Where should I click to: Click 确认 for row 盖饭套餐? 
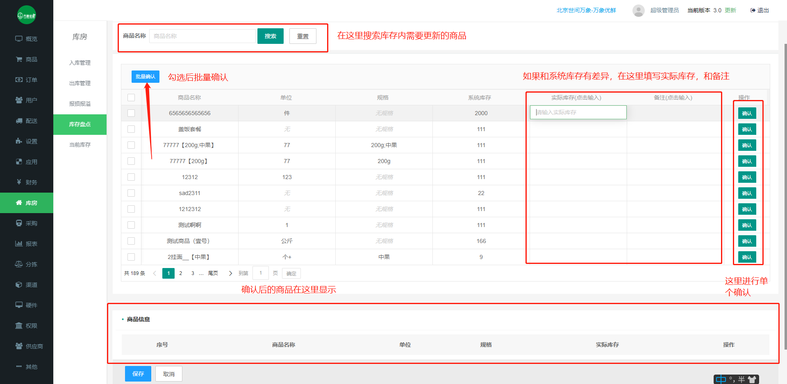coord(747,129)
